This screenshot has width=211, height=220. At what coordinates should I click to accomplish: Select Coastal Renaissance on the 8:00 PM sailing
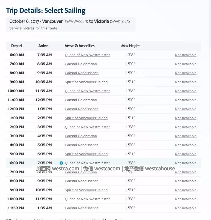(x=82, y=181)
